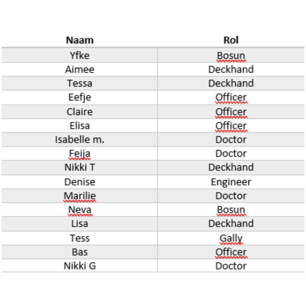Screen dimensions: 306x306
Task: Click the Deckhand role beside Lisa
Action: (231, 224)
